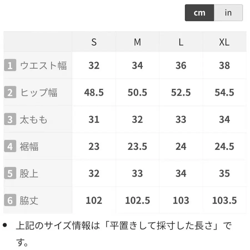
Task: Select the 102.5 cm value in column M
Action: coord(137,200)
